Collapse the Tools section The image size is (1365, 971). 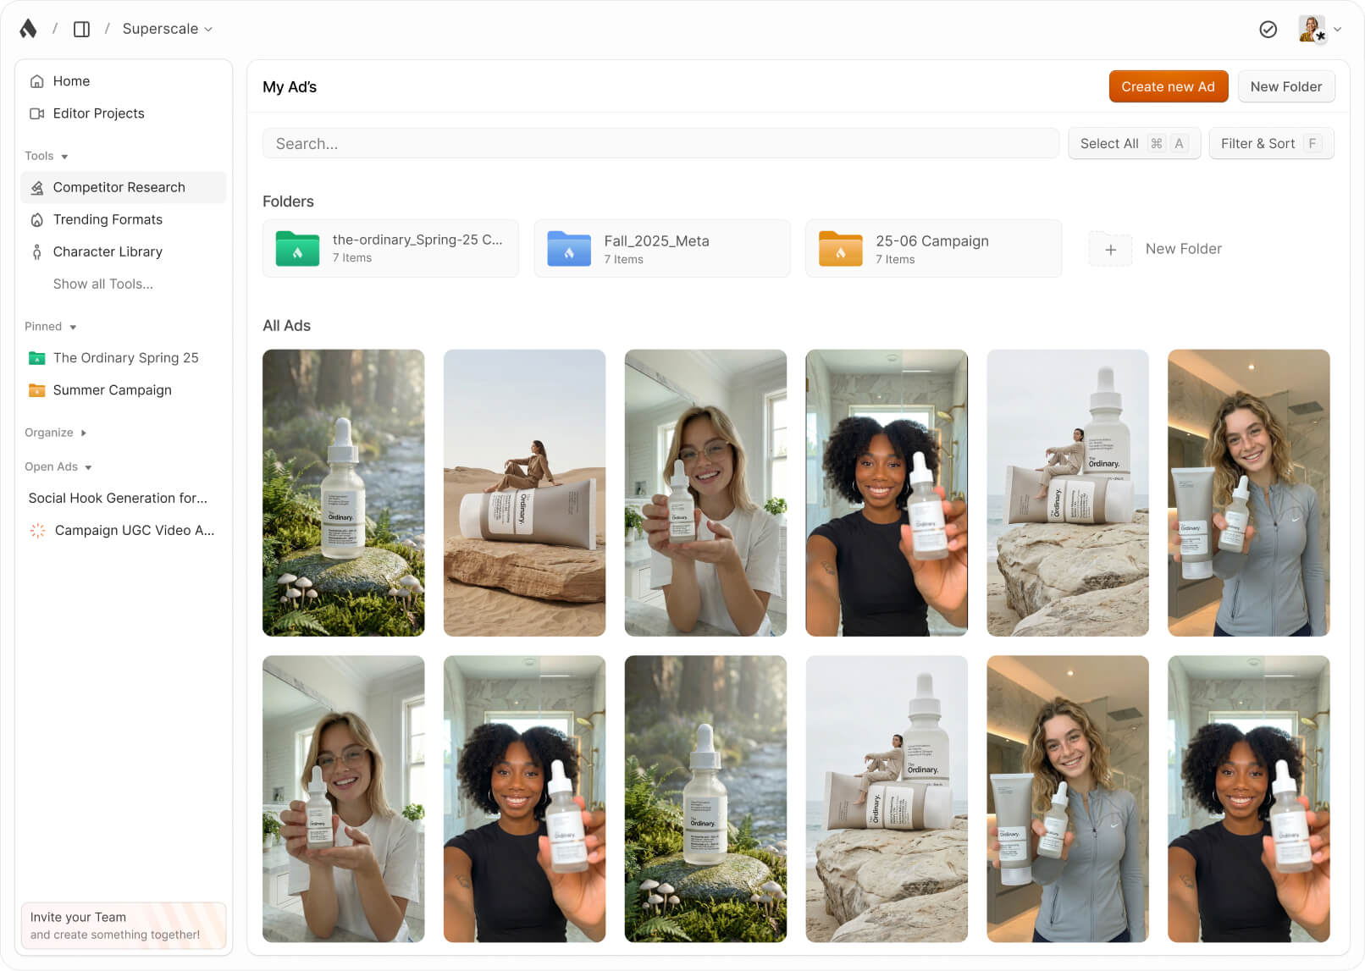click(x=47, y=156)
